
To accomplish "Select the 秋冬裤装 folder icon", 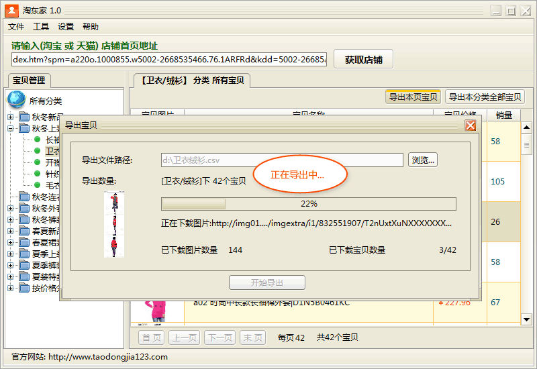I will pyautogui.click(x=24, y=219).
